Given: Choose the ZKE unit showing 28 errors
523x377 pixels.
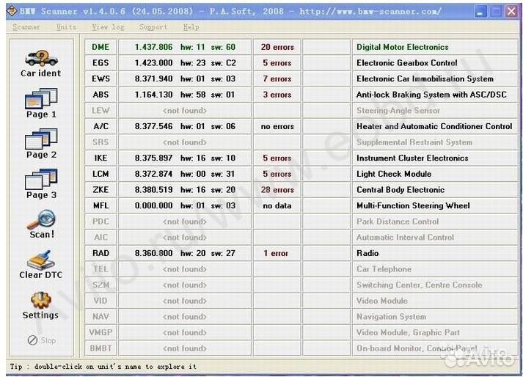Looking at the screenshot, I should click(100, 190).
